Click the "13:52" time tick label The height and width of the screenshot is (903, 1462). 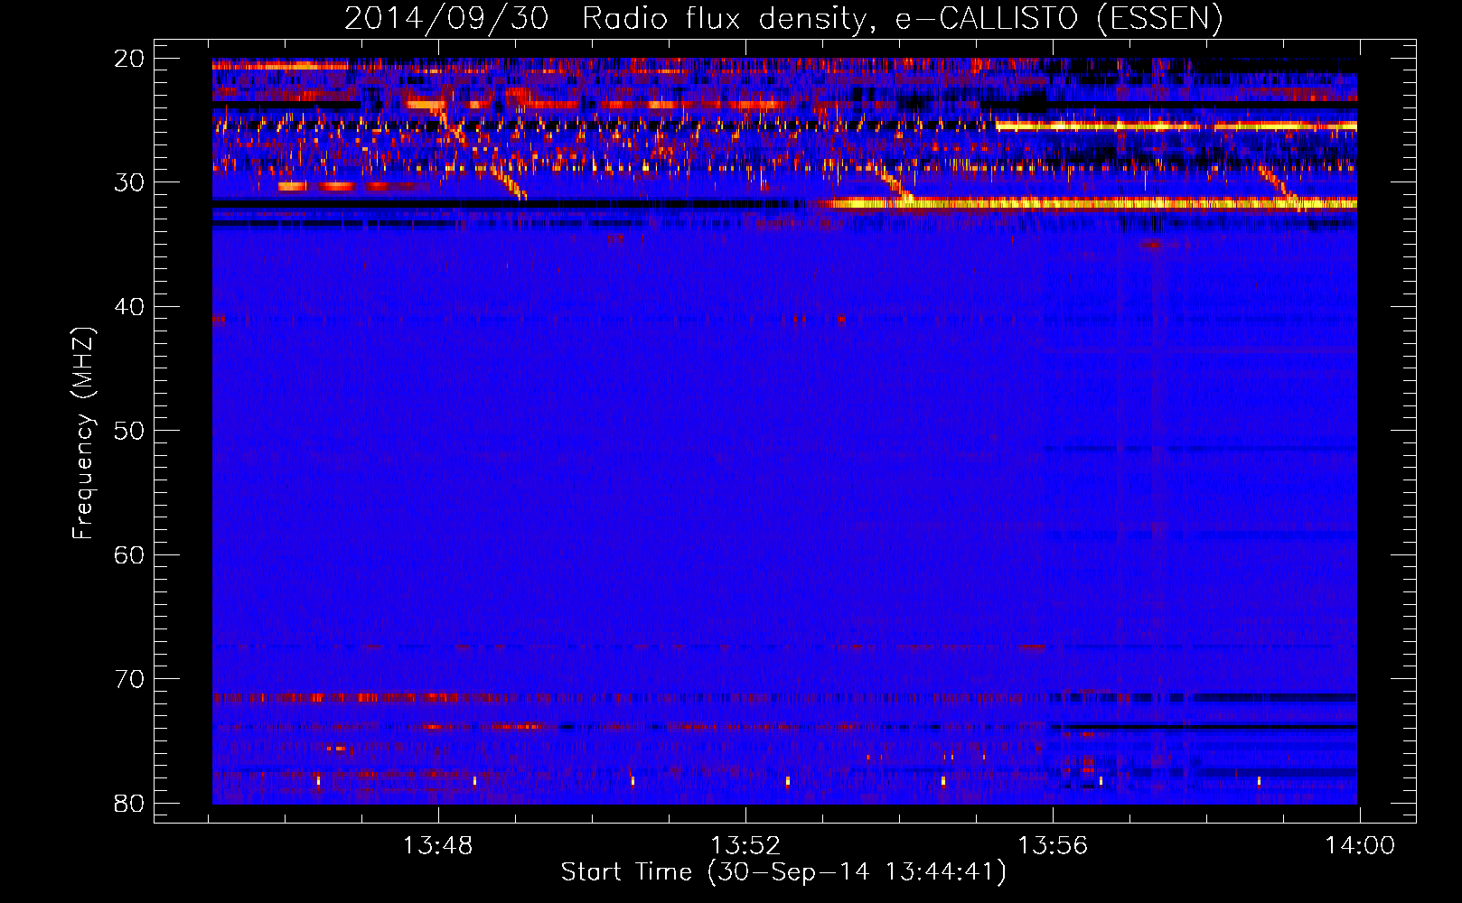(x=745, y=846)
